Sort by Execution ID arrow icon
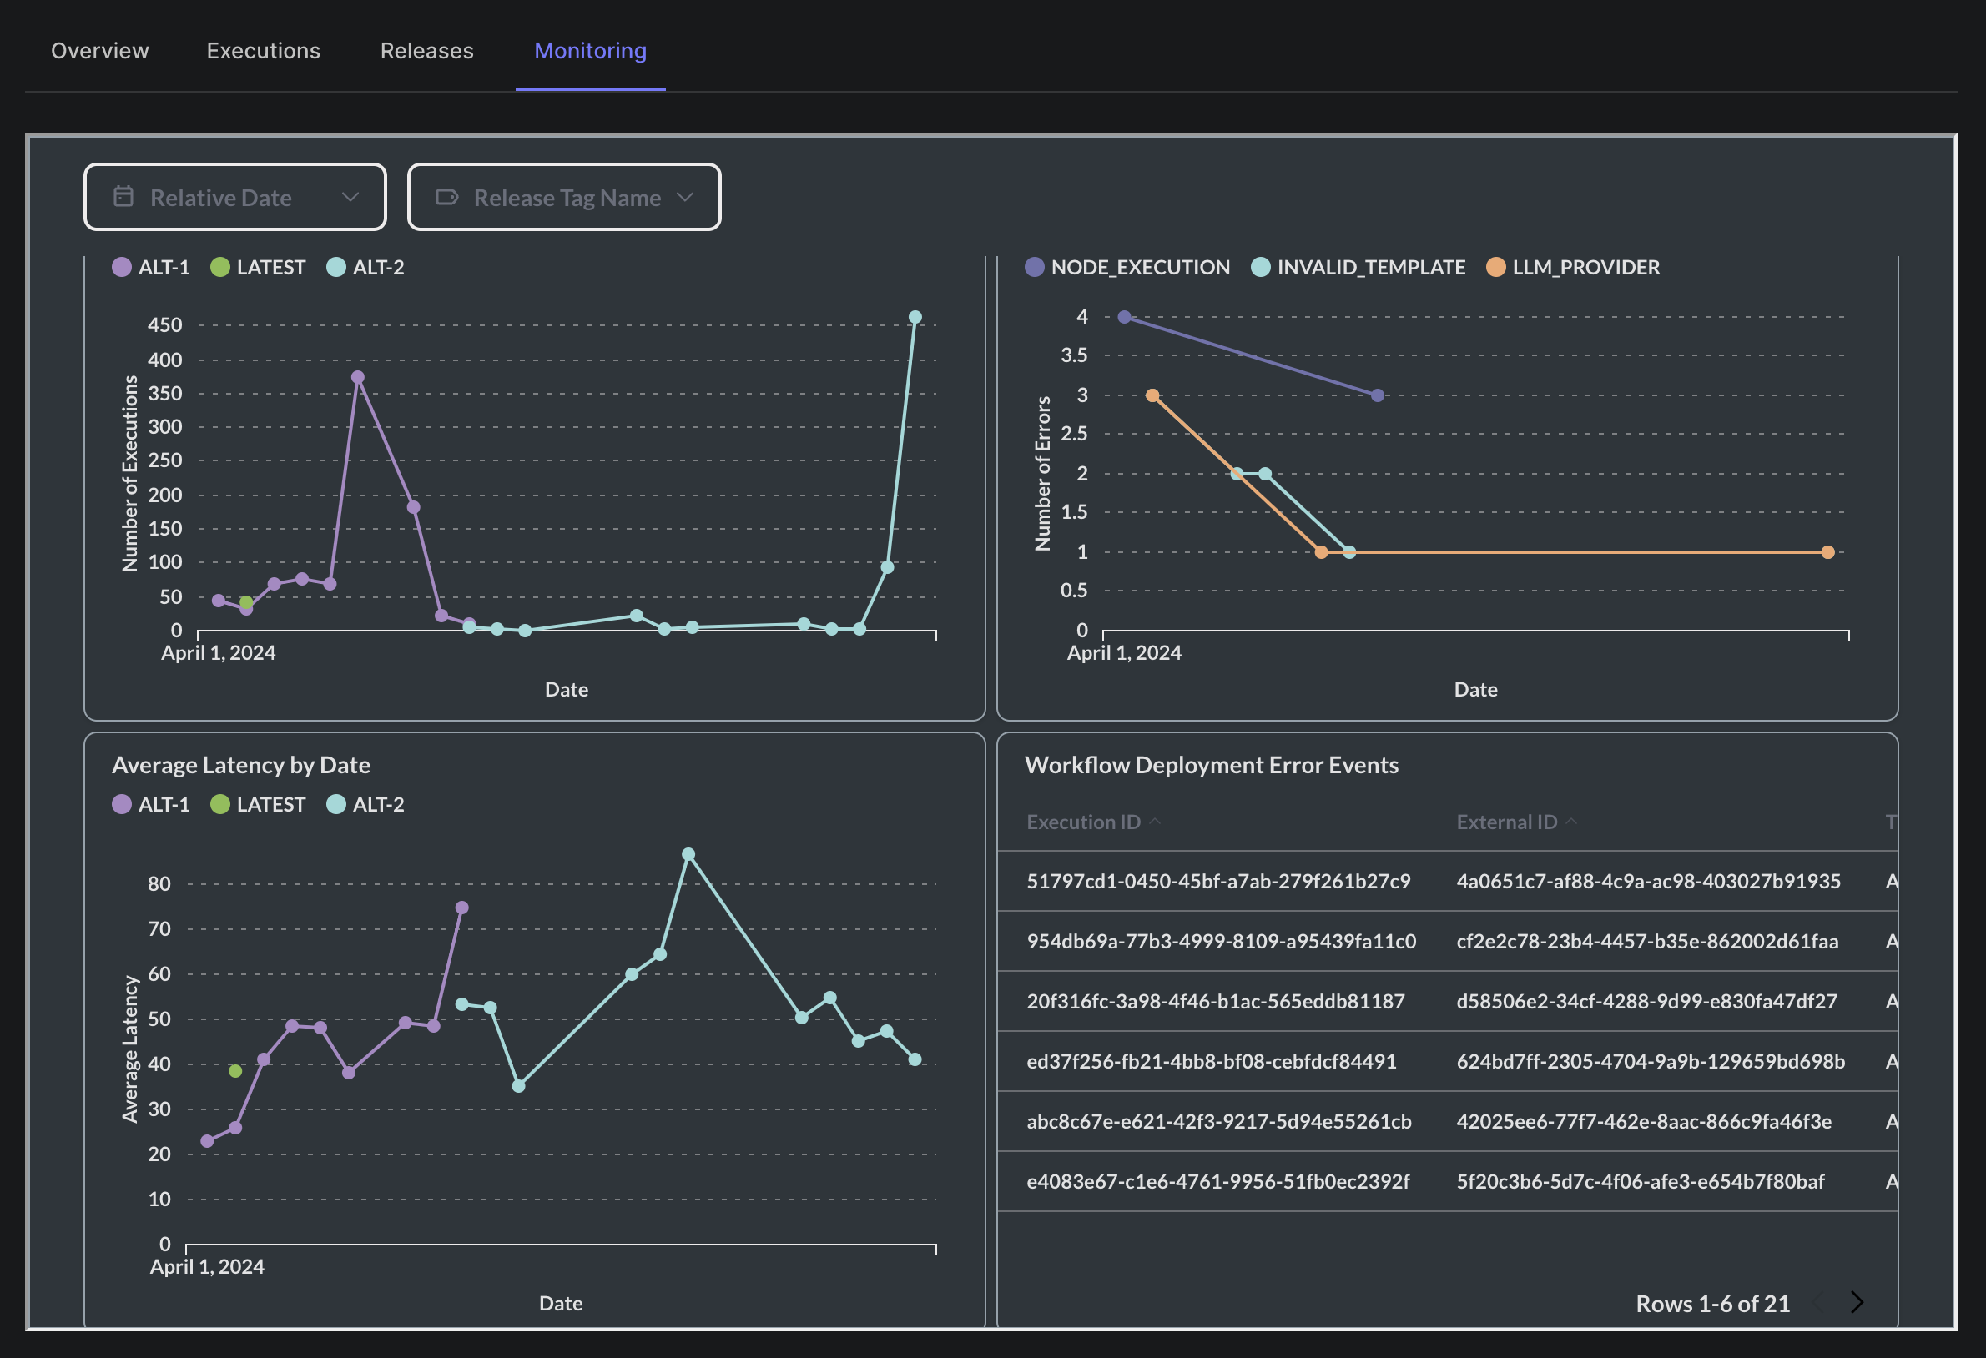The height and width of the screenshot is (1358, 1986). point(1156,822)
